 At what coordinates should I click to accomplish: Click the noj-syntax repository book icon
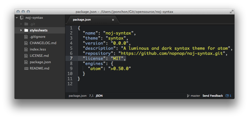(x=22, y=18)
